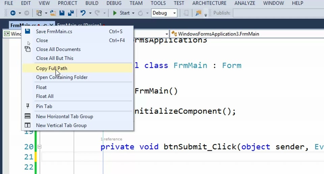The image size is (324, 174).
Task: Click the 1 reference CodeLens link
Action: pyautogui.click(x=111, y=139)
